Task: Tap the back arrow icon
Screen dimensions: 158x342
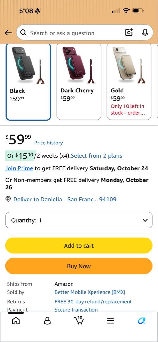Action: tap(8, 33)
